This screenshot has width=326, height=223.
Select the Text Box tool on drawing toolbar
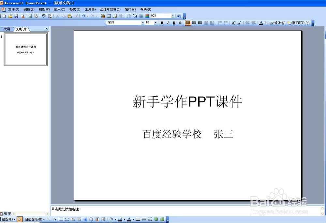click(73, 219)
